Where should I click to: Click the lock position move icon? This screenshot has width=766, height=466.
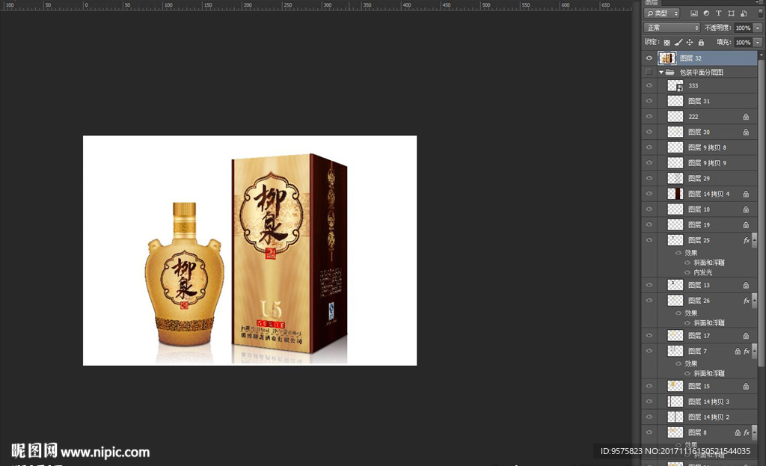click(x=687, y=43)
